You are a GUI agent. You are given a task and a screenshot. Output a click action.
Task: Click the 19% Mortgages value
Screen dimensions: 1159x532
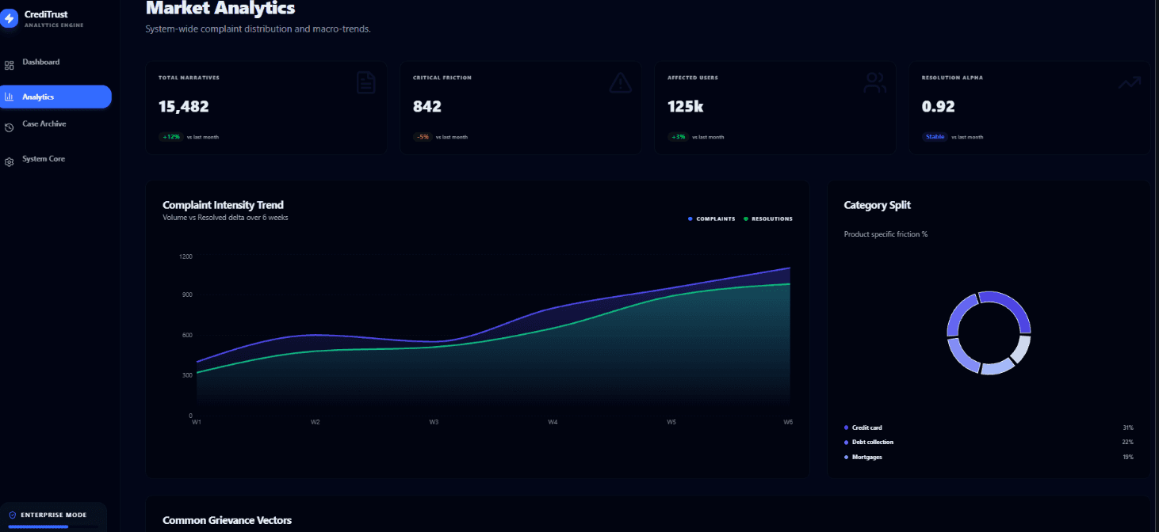1128,457
